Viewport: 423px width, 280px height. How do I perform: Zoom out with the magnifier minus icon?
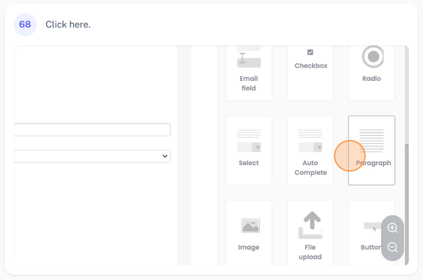coord(393,247)
